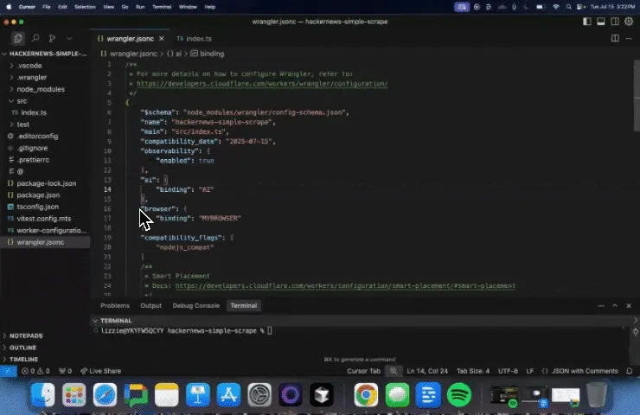Open Chrome from the dock
Image resolution: width=640 pixels, height=415 pixels.
365,395
